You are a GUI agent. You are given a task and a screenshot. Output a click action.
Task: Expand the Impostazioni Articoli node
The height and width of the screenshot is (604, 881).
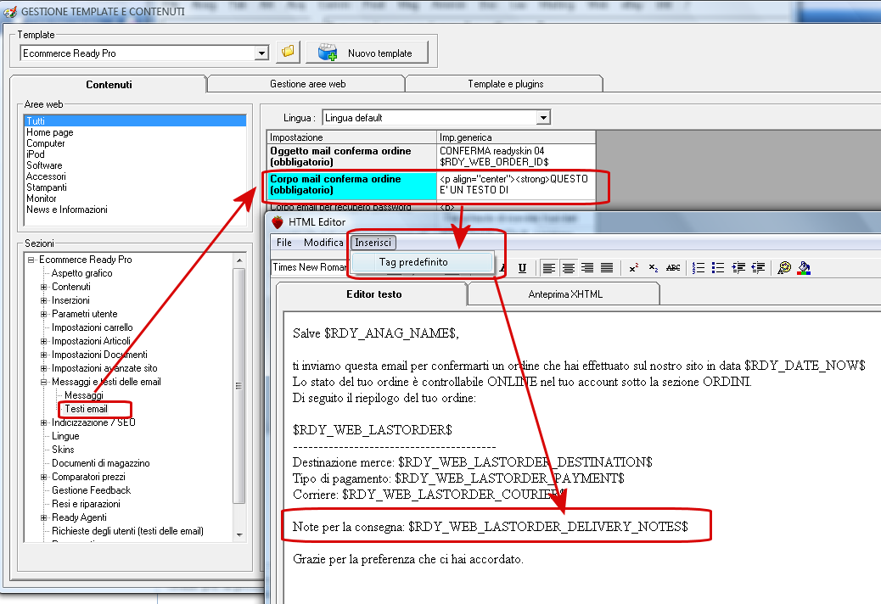click(x=43, y=341)
